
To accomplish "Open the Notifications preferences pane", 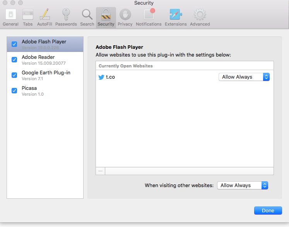I will [x=149, y=17].
